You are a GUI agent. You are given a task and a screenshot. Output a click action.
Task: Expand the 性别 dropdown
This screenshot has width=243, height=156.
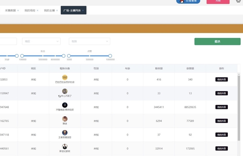click(x=89, y=41)
